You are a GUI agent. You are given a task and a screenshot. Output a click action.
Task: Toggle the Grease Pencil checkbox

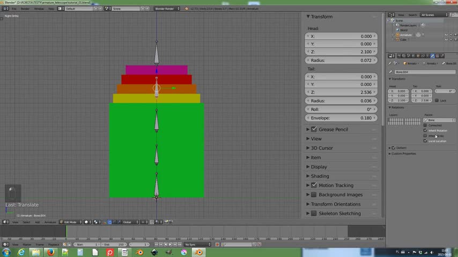coord(314,129)
